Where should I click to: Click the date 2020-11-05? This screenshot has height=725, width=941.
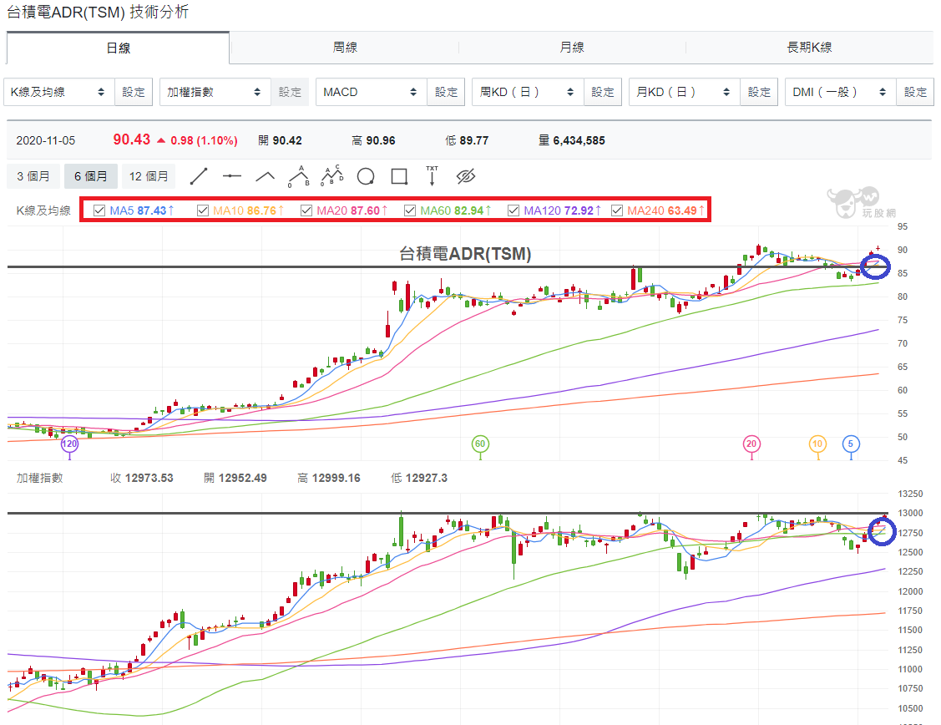pos(46,140)
